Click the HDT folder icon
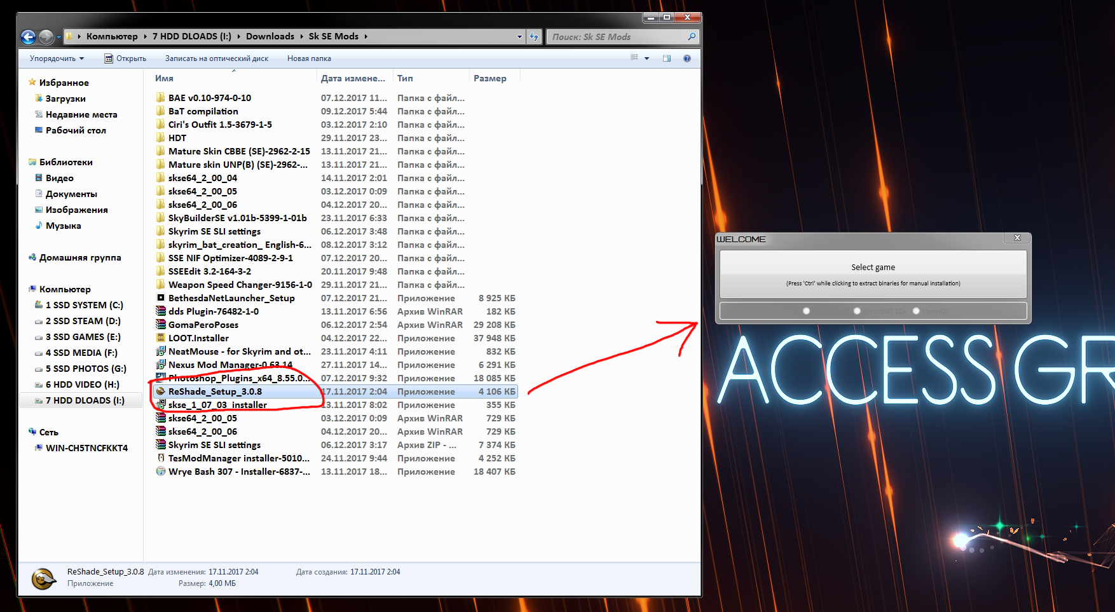 [161, 138]
